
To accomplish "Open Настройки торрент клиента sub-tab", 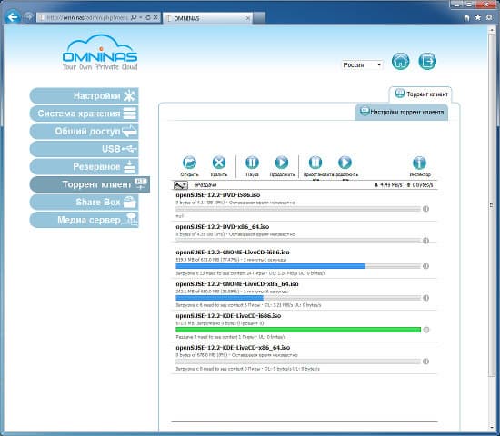I will click(402, 113).
